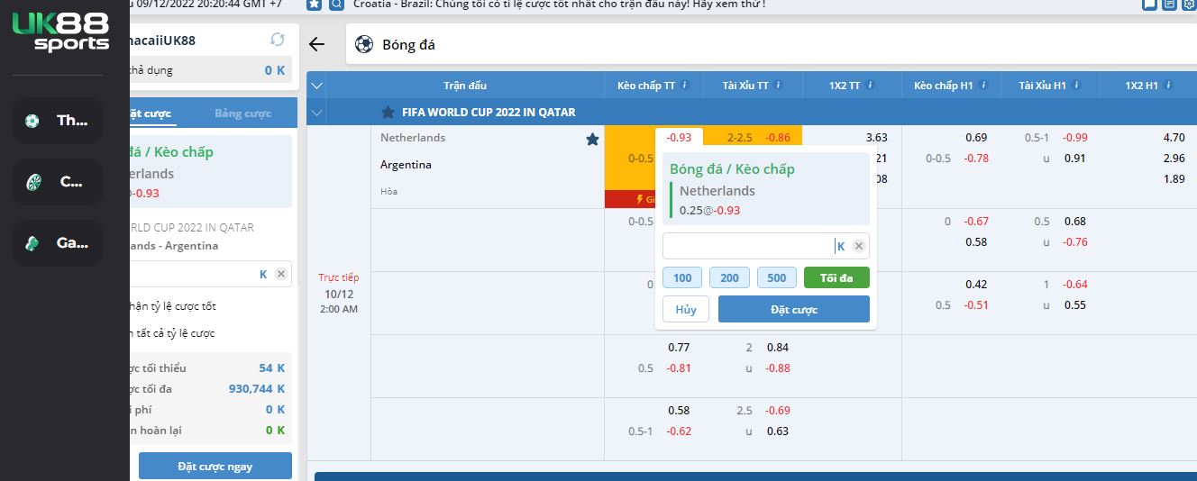Pick Tài Xỉu TT odds 0.84
This screenshot has width=1197, height=481.
tap(778, 348)
